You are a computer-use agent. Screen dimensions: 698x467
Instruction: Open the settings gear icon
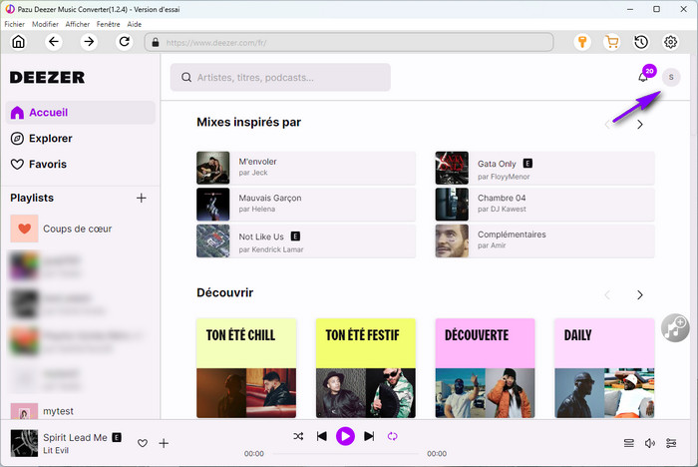(x=671, y=42)
